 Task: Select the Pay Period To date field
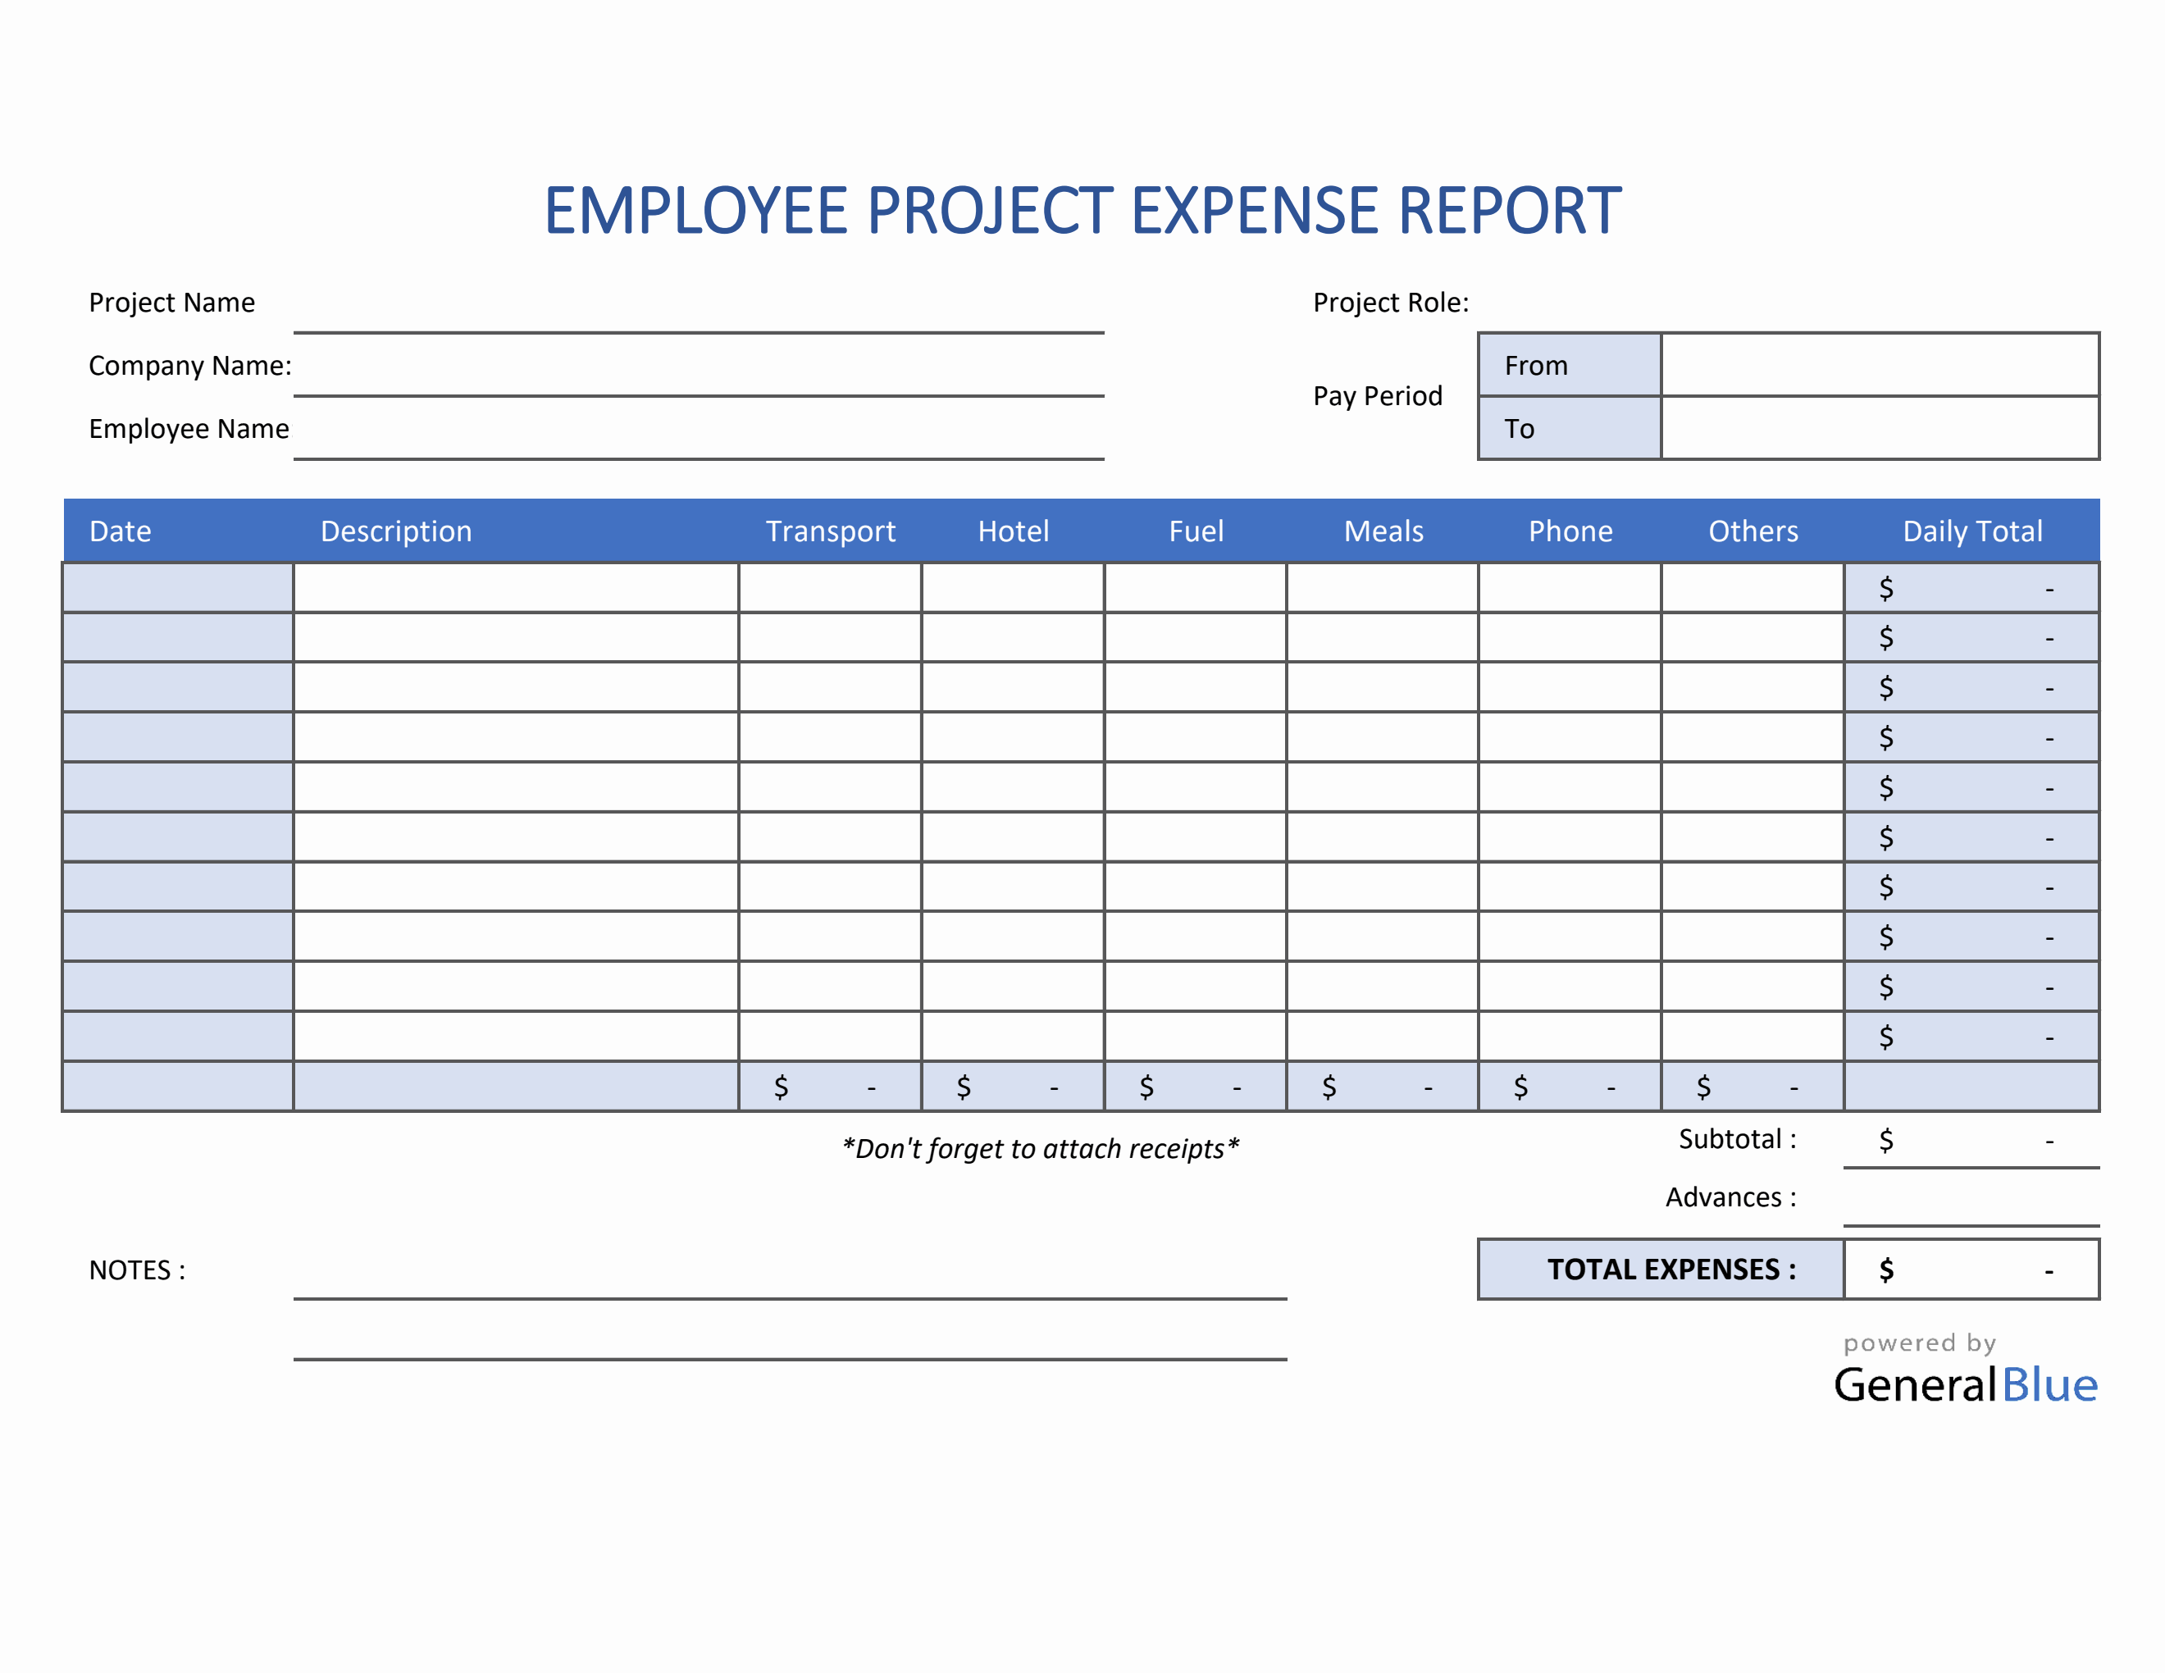pyautogui.click(x=1880, y=428)
